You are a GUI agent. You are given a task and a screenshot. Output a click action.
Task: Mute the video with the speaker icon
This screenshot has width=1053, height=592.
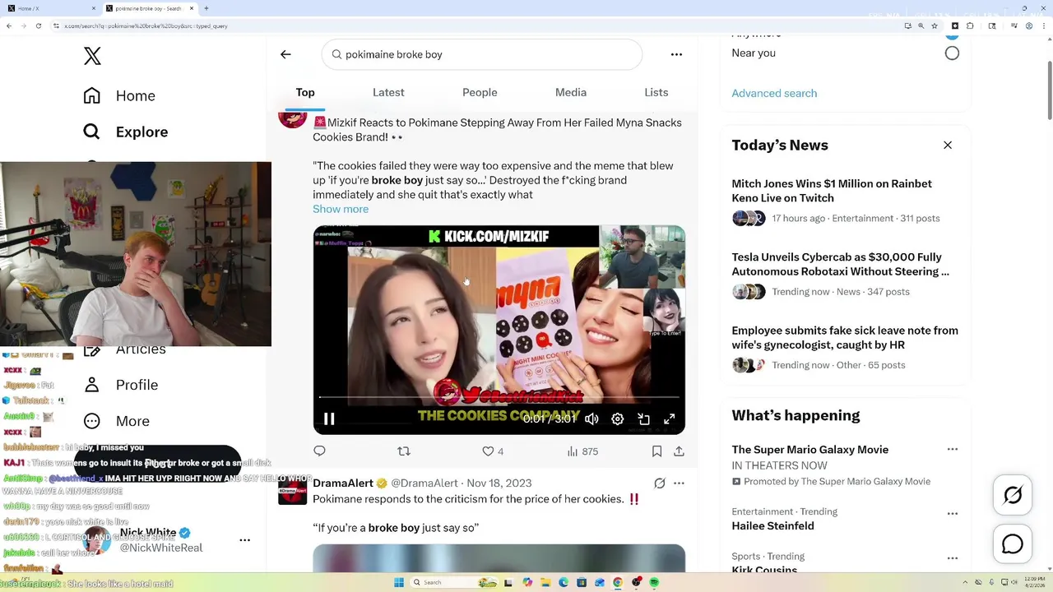coord(591,419)
